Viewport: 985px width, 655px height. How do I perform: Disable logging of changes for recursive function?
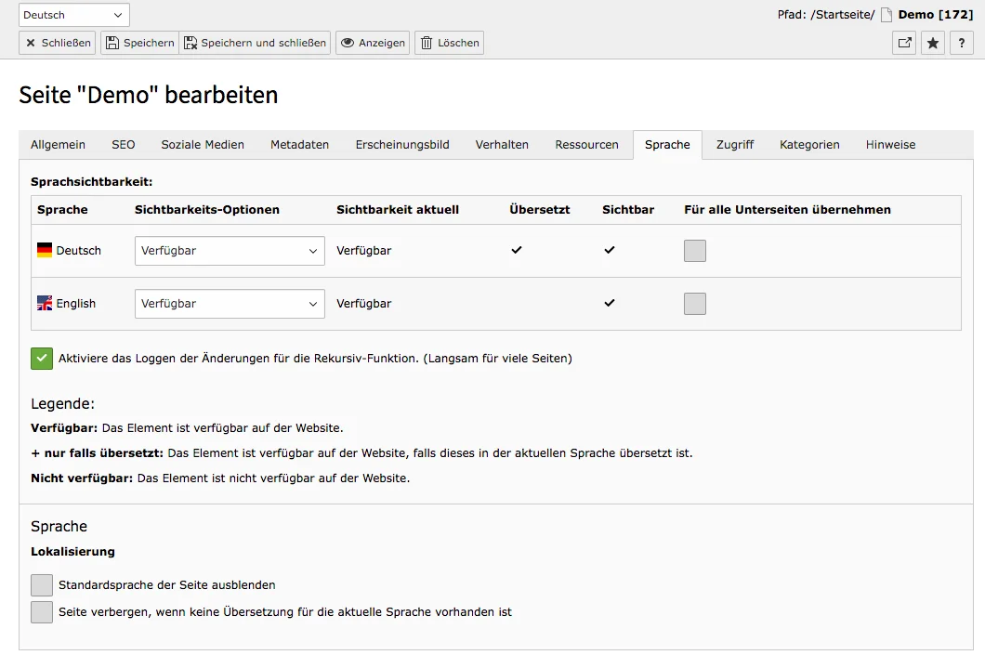click(x=41, y=358)
